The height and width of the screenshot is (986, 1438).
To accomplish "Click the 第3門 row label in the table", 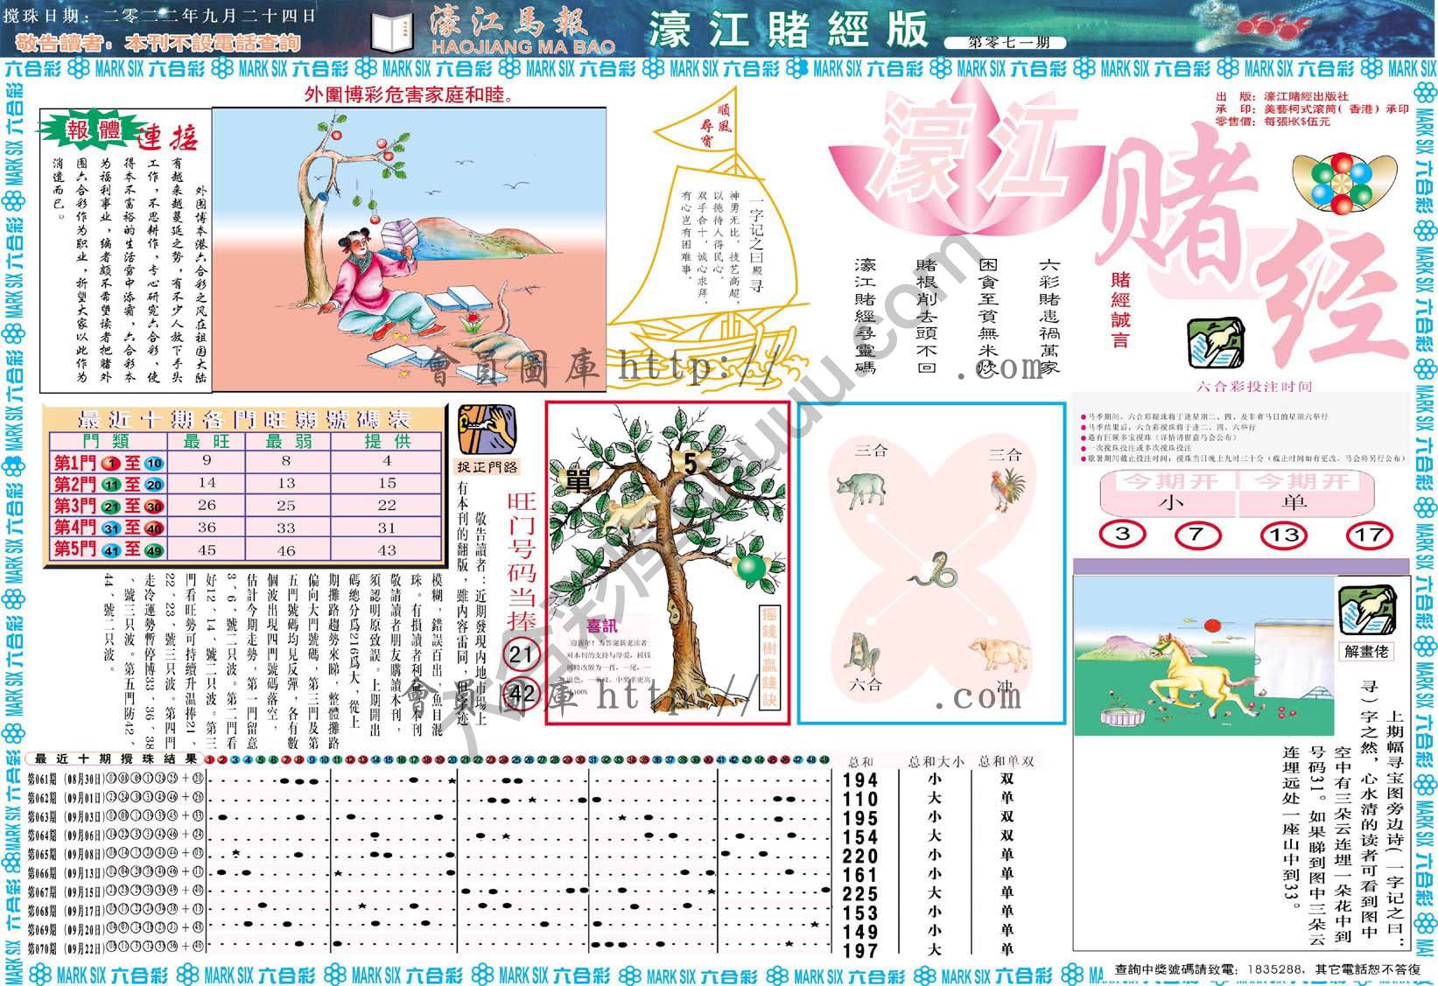I will pyautogui.click(x=73, y=506).
